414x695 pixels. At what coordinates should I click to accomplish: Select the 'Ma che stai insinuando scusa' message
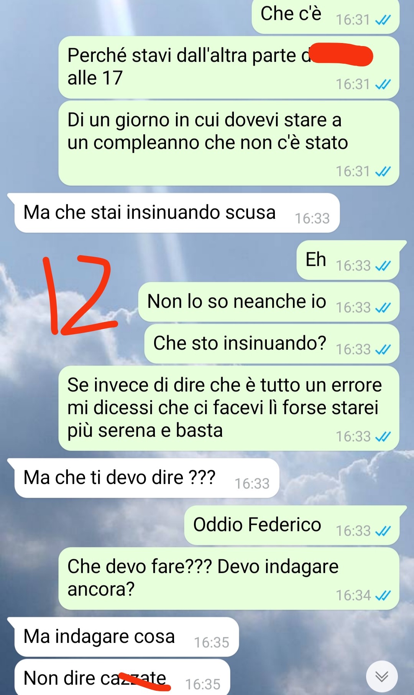pyautogui.click(x=177, y=213)
